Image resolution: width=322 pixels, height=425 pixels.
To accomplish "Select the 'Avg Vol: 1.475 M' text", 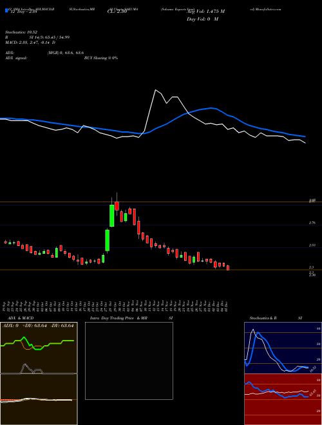I will (205, 12).
